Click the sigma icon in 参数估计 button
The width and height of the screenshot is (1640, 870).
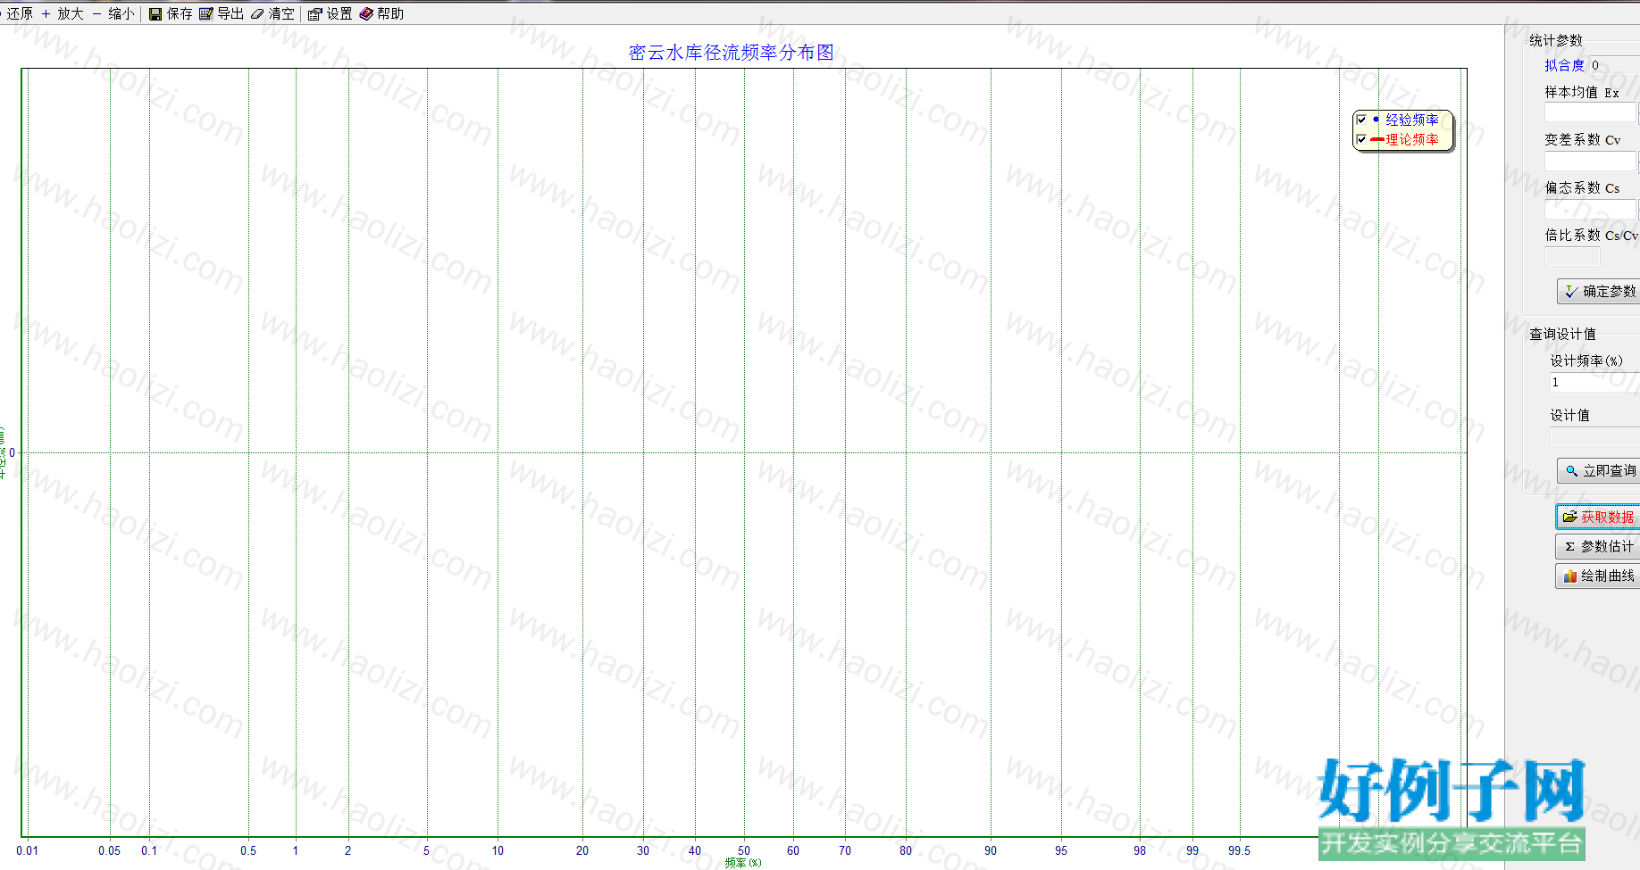(x=1569, y=546)
